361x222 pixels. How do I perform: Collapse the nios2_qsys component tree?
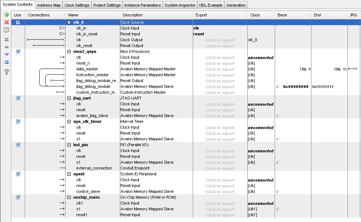[69, 52]
